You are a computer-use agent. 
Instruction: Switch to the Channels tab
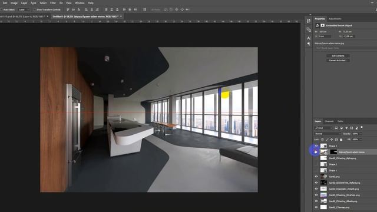(x=329, y=121)
